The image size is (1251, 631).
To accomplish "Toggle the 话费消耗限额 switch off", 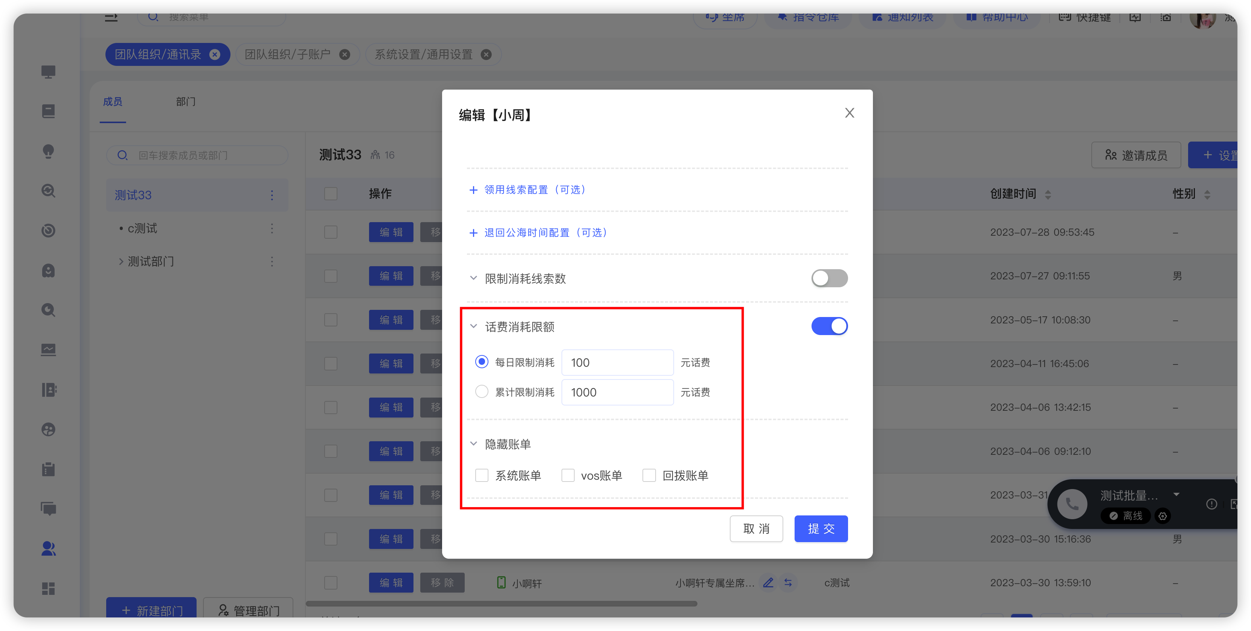I will pos(829,326).
